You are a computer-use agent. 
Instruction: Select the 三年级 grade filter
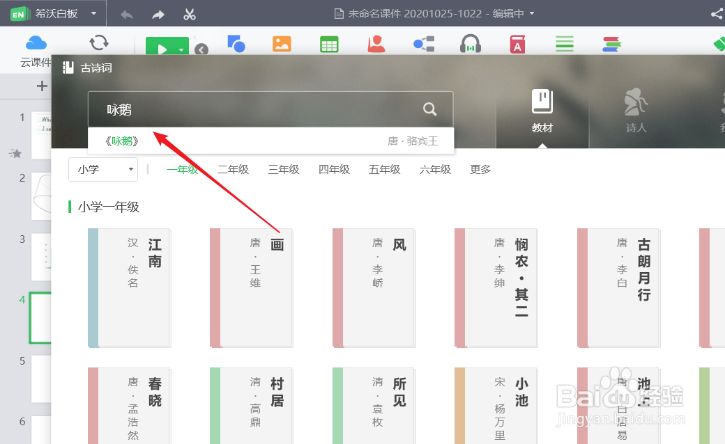pyautogui.click(x=284, y=169)
